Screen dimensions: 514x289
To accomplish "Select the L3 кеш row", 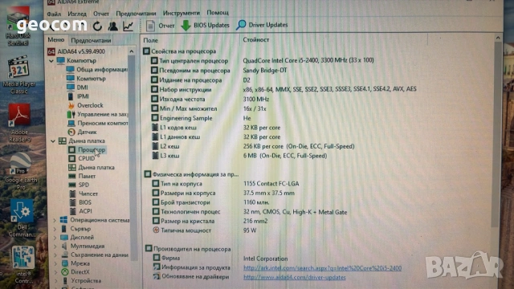I will point(239,156).
